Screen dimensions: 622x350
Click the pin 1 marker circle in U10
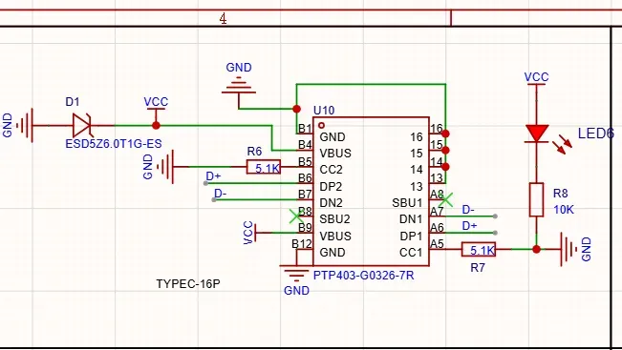coord(321,126)
